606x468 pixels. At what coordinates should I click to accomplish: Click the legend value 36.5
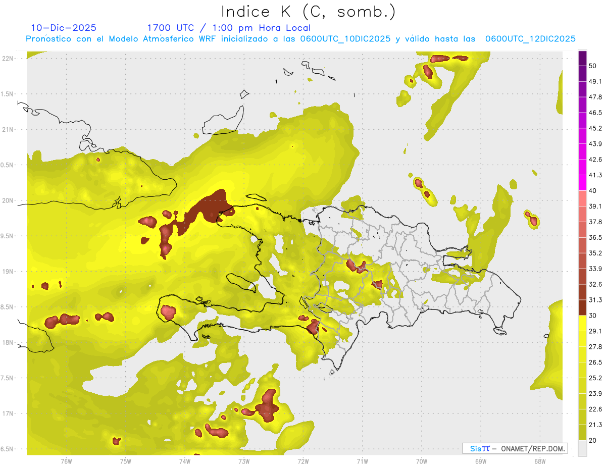(595, 237)
